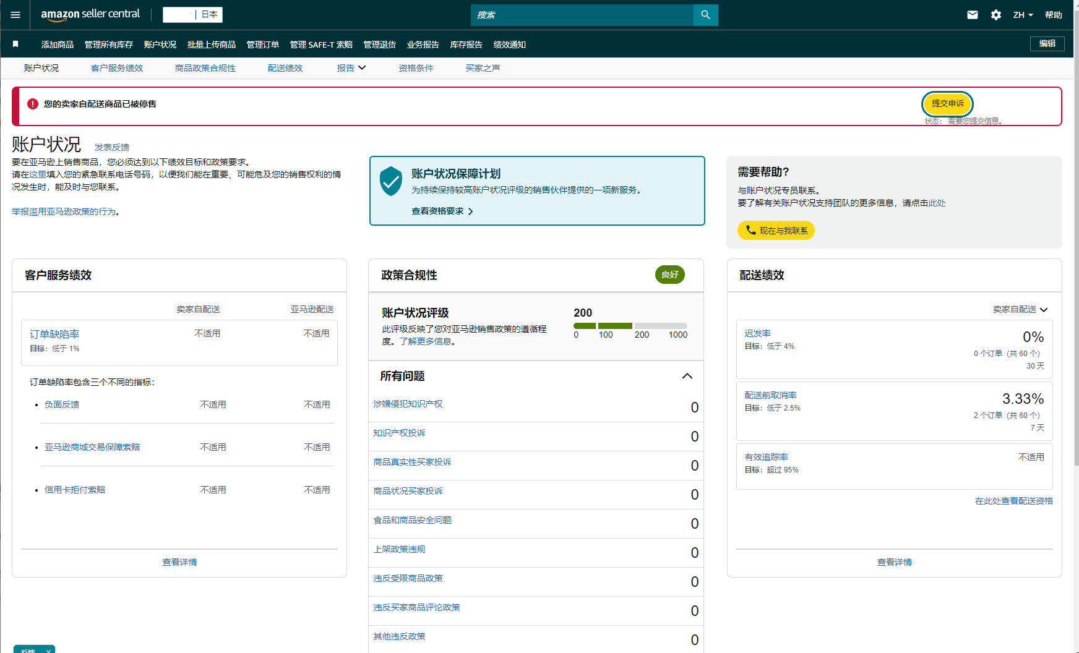The height and width of the screenshot is (653, 1079).
Task: Expand the 报告 dropdown tab
Action: tap(351, 68)
